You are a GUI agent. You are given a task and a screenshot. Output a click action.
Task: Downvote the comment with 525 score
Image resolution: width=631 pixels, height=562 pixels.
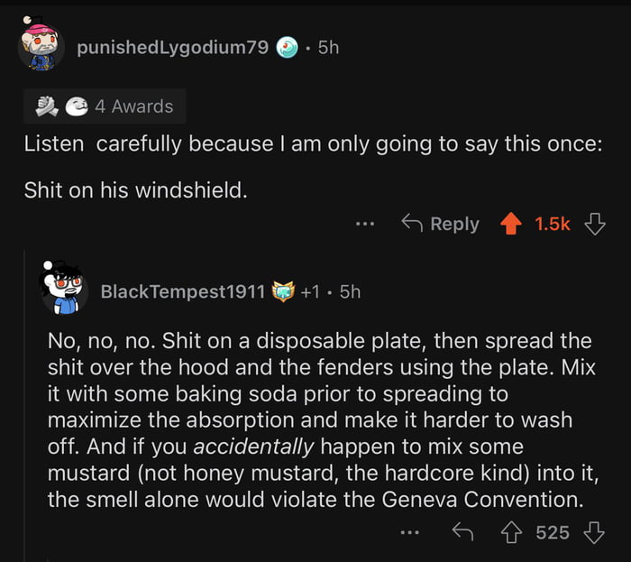[x=594, y=533]
